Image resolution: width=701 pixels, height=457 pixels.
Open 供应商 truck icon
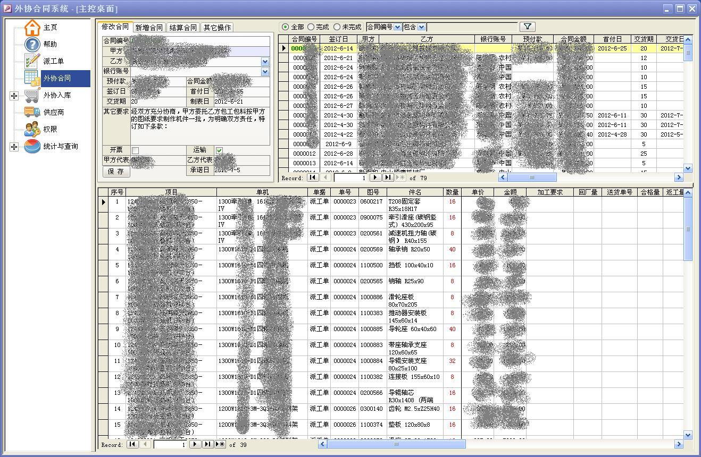pos(32,112)
